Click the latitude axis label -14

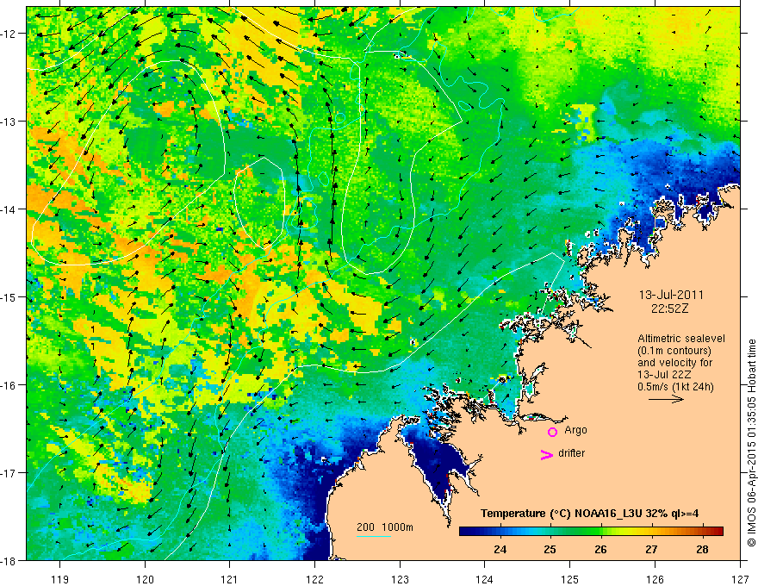point(9,209)
